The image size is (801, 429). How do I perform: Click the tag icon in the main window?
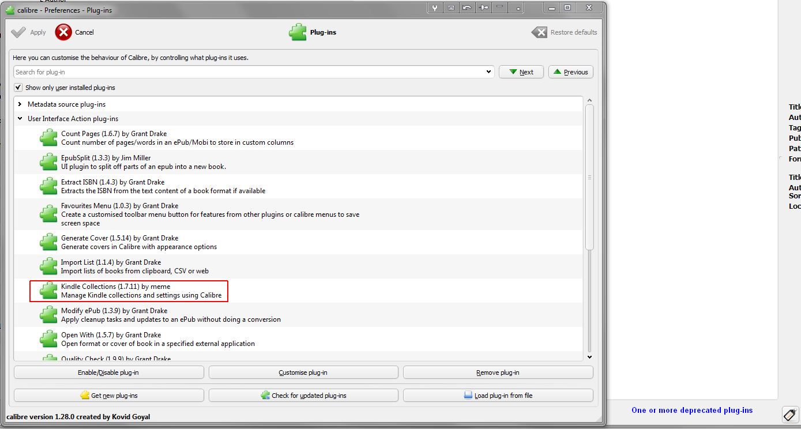point(790,414)
